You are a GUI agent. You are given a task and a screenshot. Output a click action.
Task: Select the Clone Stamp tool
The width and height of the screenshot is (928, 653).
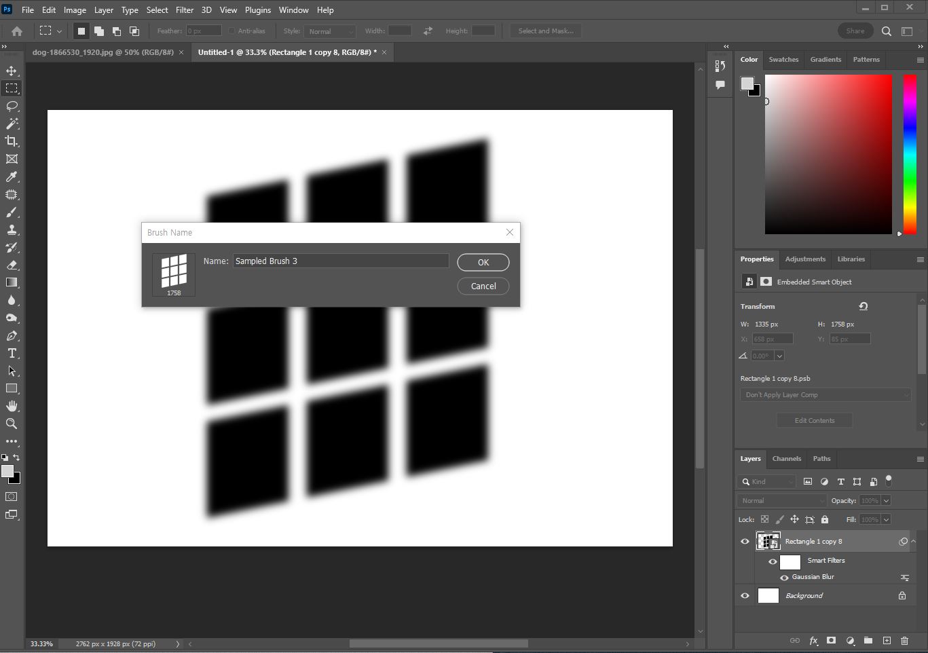[12, 229]
